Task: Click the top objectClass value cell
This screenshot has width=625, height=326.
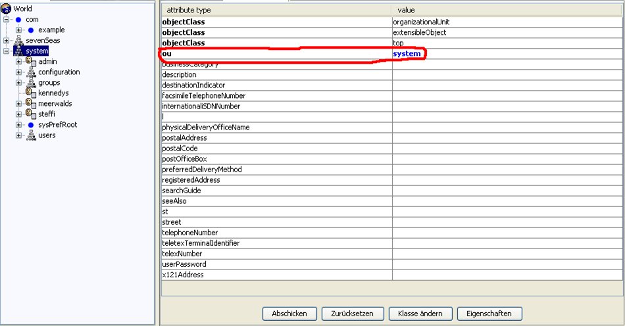Action: click(x=507, y=43)
